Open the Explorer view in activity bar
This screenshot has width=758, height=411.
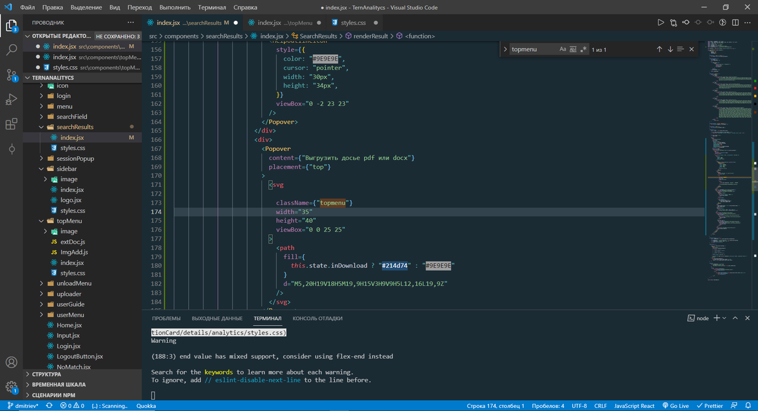11,27
